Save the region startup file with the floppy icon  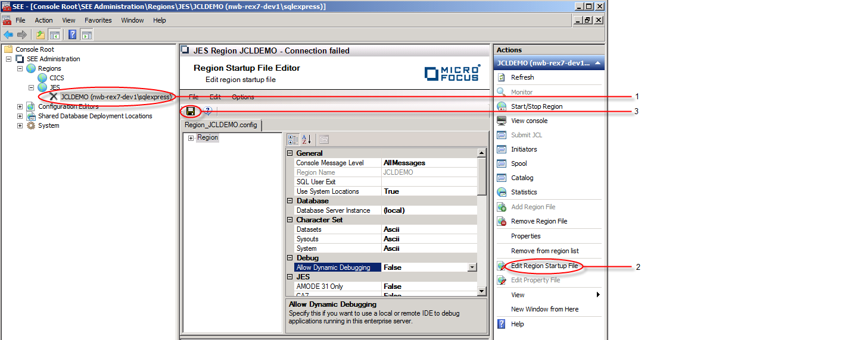(x=191, y=111)
